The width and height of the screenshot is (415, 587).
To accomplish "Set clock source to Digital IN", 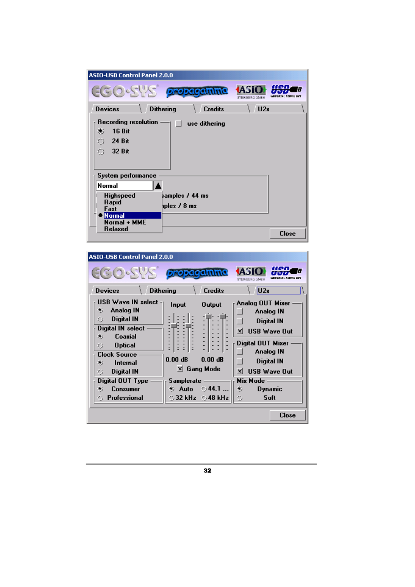I will click(100, 372).
